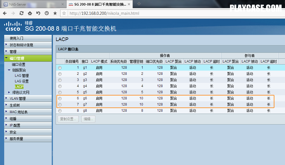The height and width of the screenshot is (165, 285).
Task: Switch to the NAS-Server browser tab
Action: [x=34, y=4]
